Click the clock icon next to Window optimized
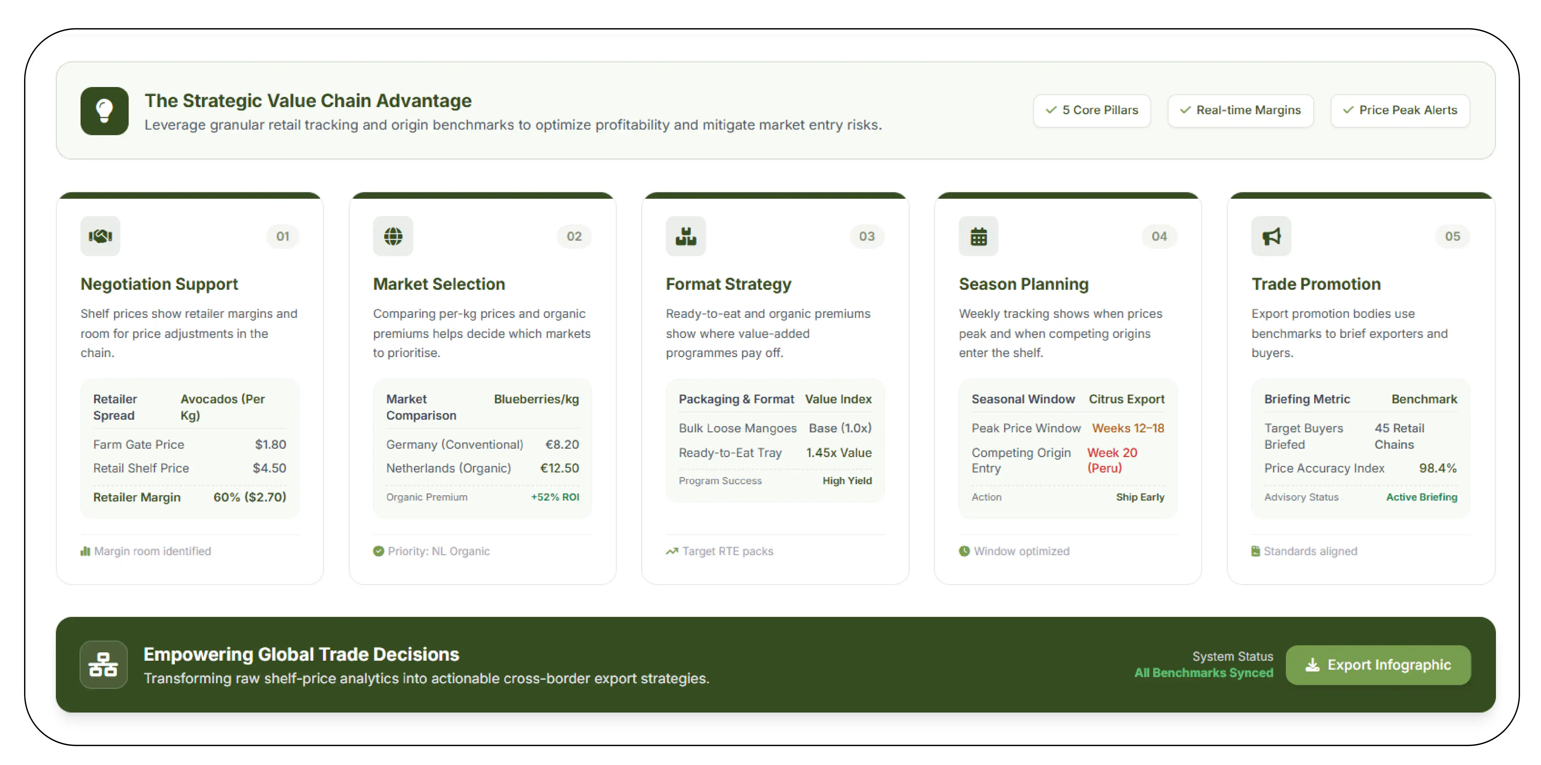 pyautogui.click(x=964, y=551)
